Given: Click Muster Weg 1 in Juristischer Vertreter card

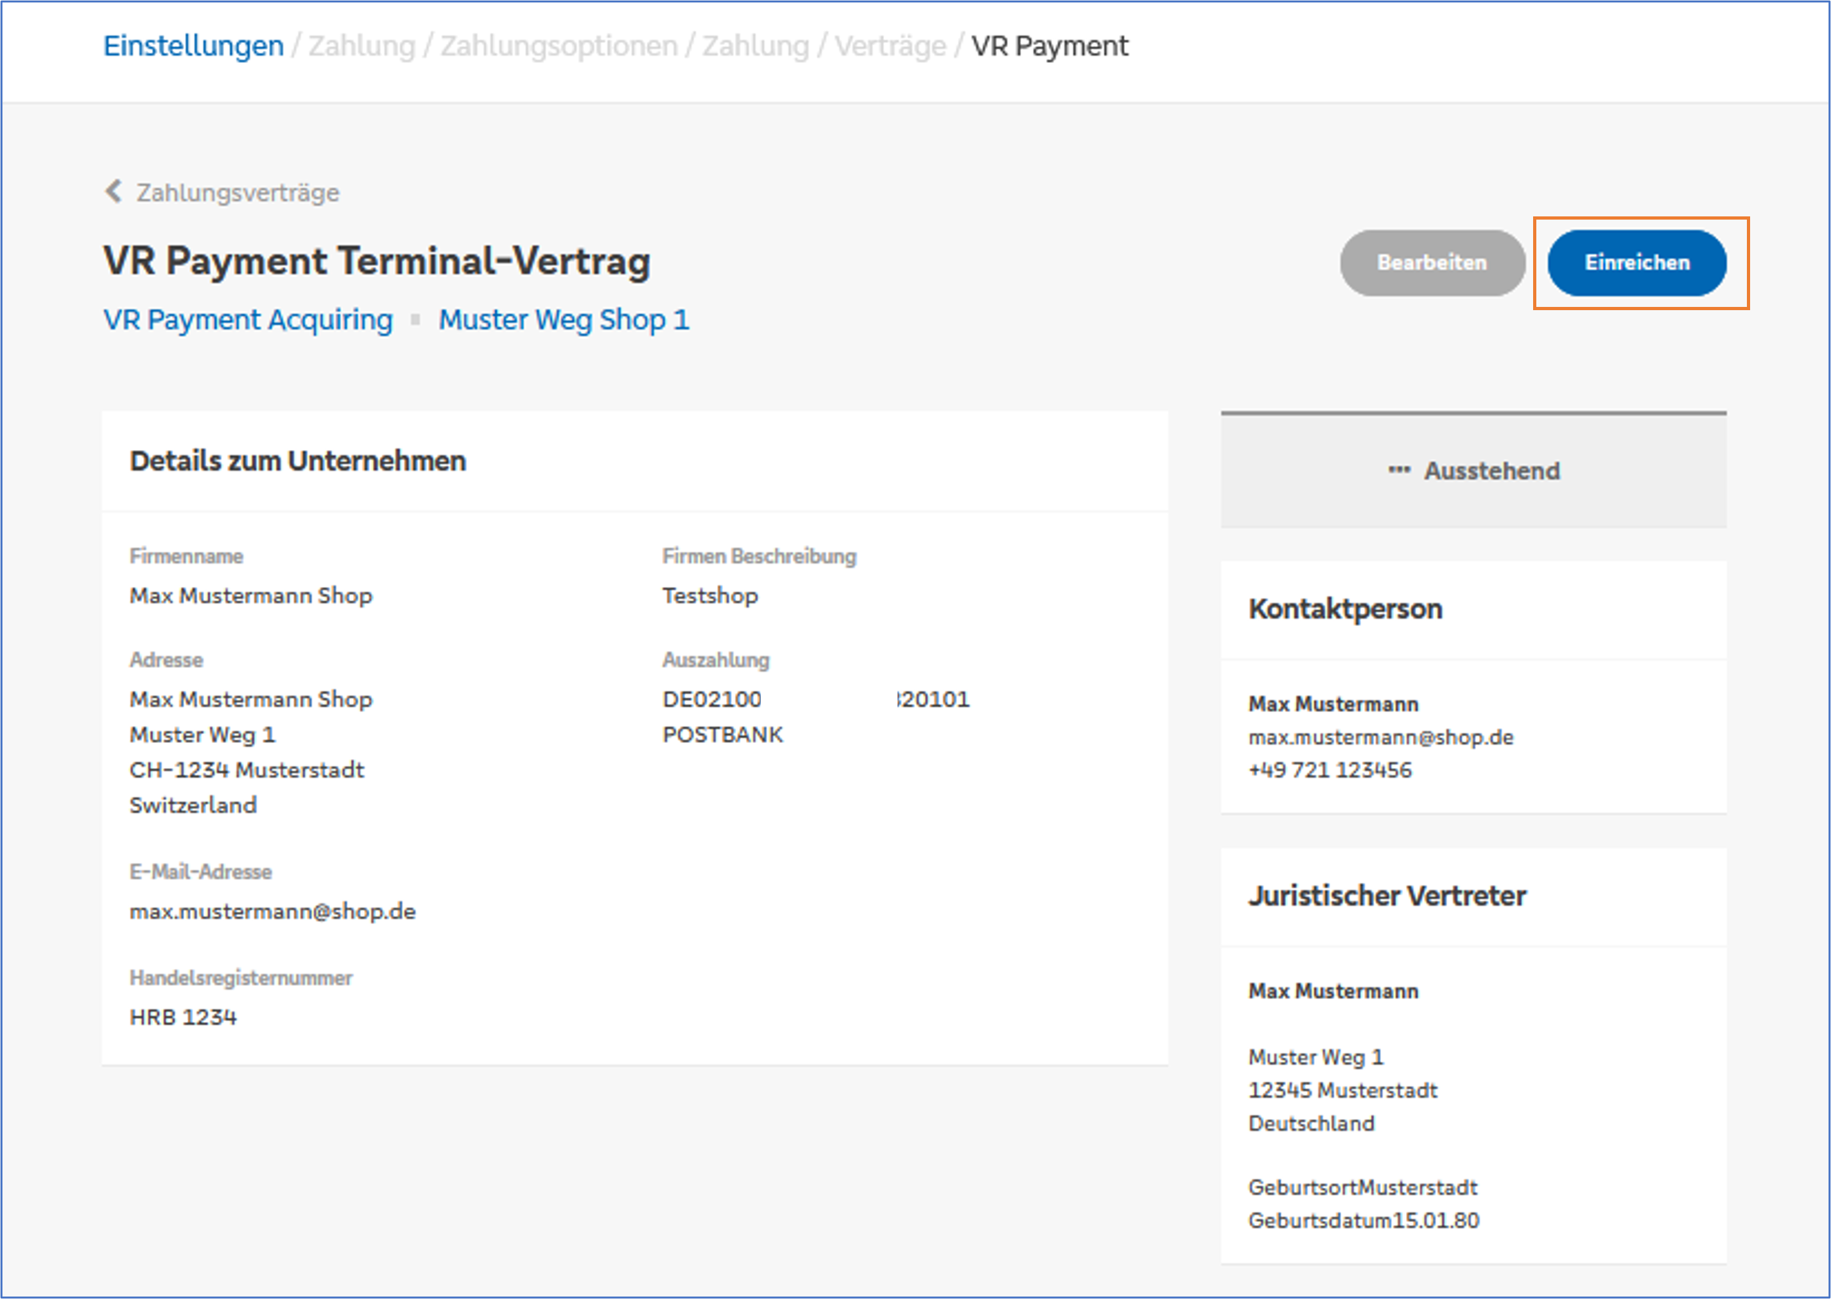Looking at the screenshot, I should [x=1315, y=1058].
